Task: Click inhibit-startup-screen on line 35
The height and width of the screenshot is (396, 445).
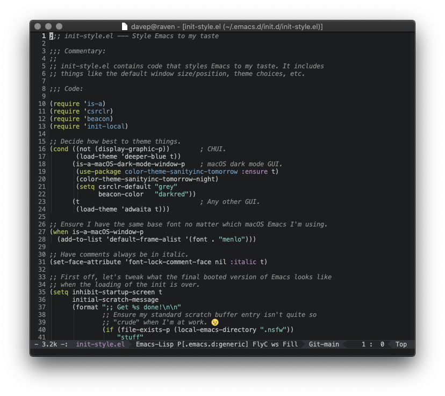Action: click(113, 292)
